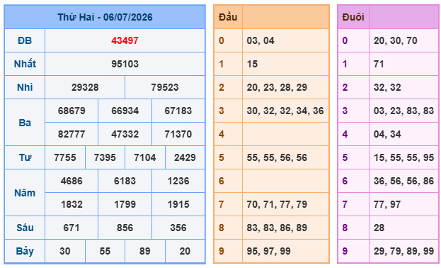Image resolution: width=441 pixels, height=268 pixels.
Task: Click Đầu row 7 values 70, 71, 77, 79
Action: pyautogui.click(x=277, y=204)
